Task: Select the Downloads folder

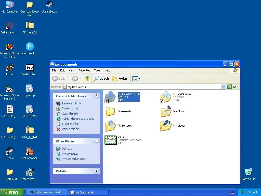Action: [x=119, y=111]
